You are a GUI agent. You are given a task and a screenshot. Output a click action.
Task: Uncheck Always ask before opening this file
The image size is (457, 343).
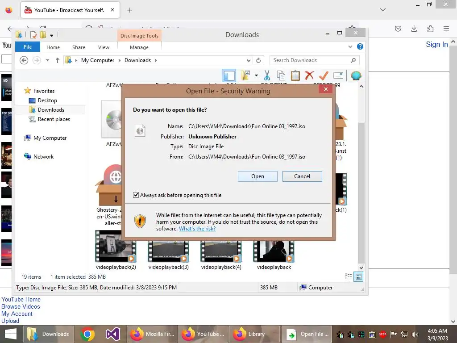click(x=136, y=195)
